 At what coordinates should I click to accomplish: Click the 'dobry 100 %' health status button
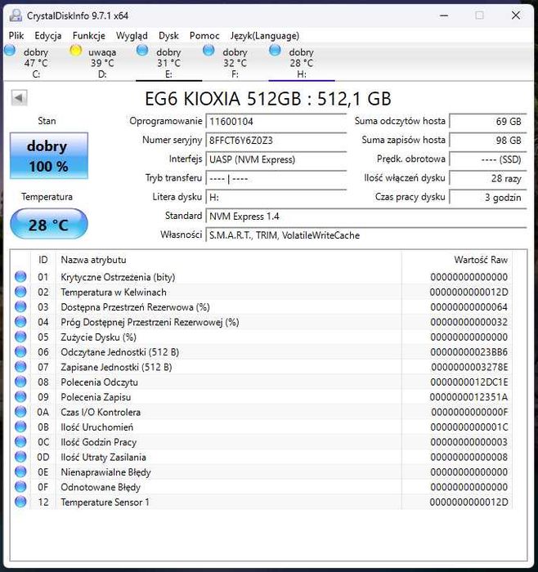[x=49, y=156]
